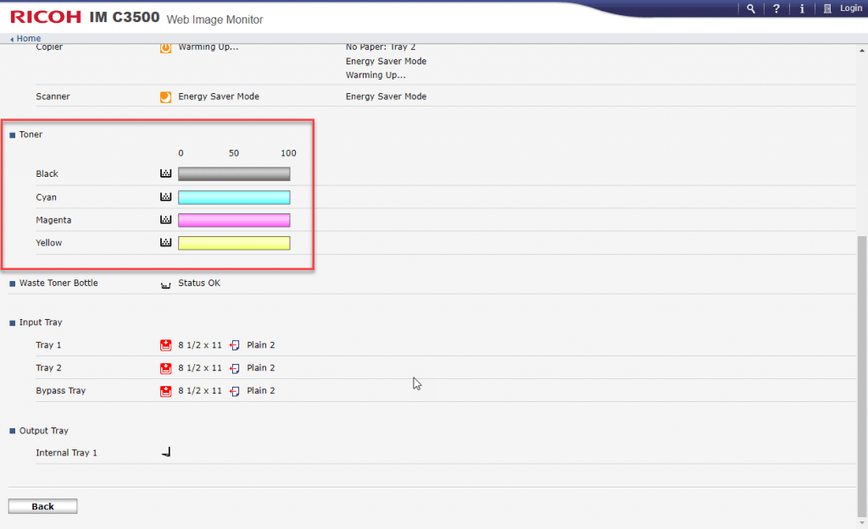Click the 'Internal Tray 1' label

point(66,453)
